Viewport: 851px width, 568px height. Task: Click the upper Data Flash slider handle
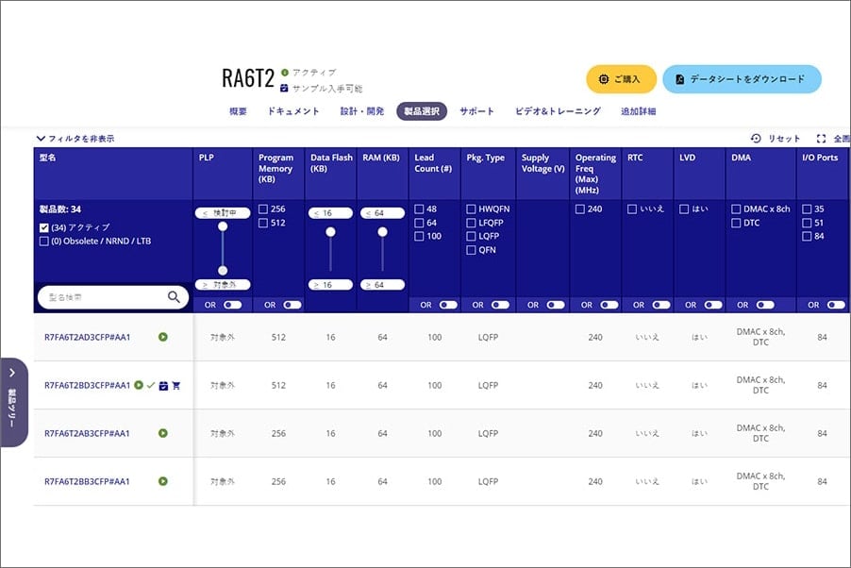click(x=329, y=227)
